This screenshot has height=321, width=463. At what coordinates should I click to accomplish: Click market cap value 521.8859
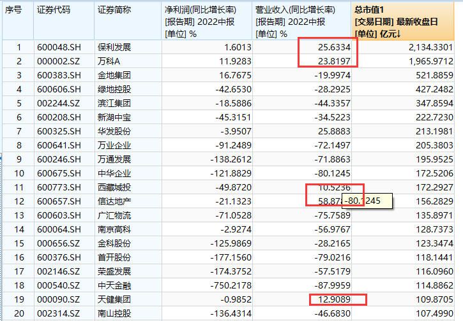tap(434, 75)
